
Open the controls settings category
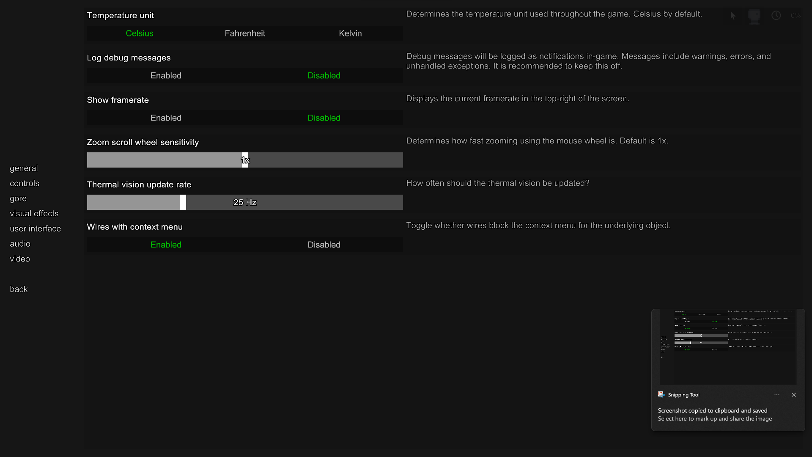25,183
